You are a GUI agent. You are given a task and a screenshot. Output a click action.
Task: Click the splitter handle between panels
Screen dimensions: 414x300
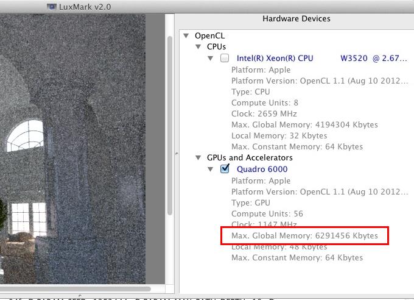pyautogui.click(x=177, y=154)
